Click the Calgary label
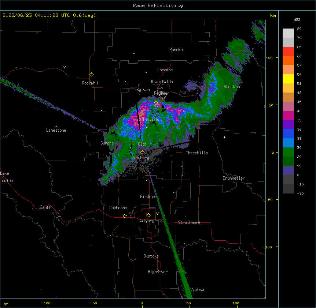 (147, 221)
